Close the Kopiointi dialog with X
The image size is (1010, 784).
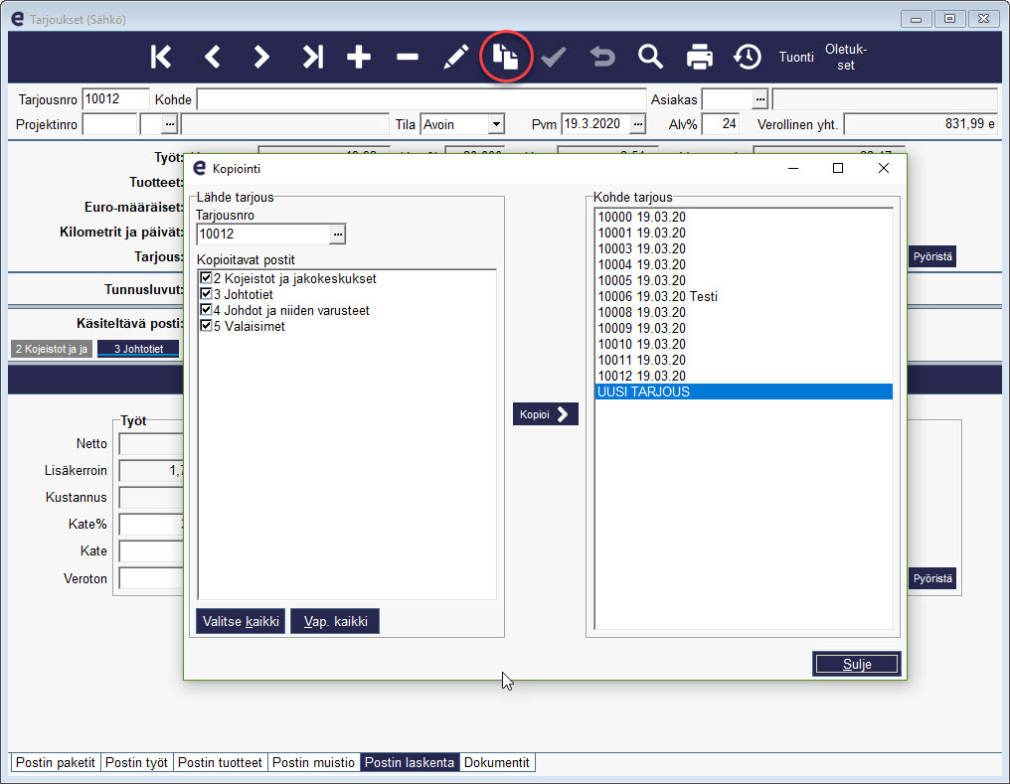[884, 169]
